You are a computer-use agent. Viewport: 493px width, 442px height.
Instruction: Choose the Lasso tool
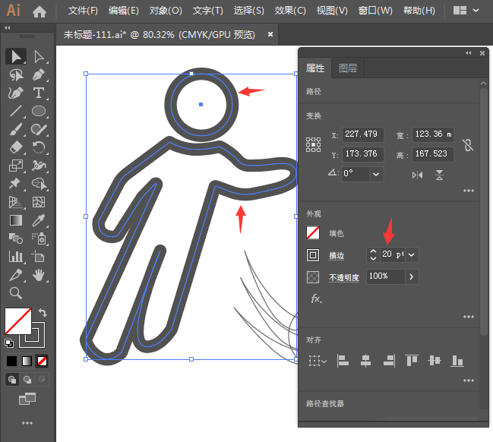point(16,75)
